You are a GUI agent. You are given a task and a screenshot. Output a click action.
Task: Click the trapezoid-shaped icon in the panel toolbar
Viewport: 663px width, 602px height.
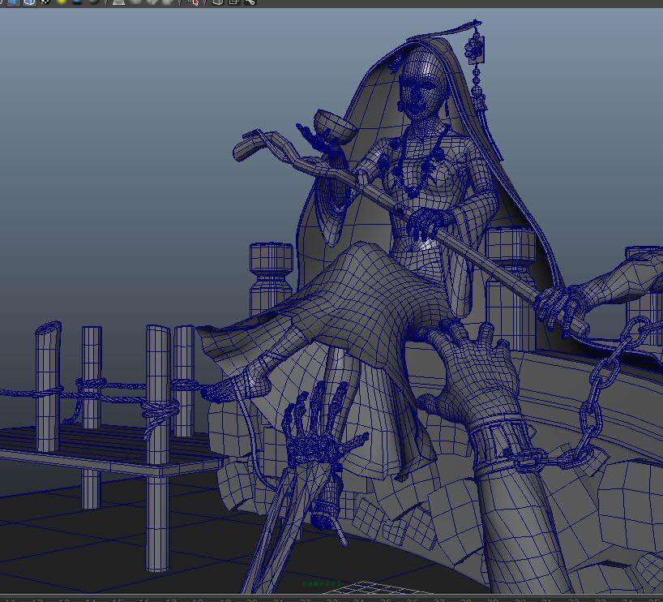click(x=119, y=2)
